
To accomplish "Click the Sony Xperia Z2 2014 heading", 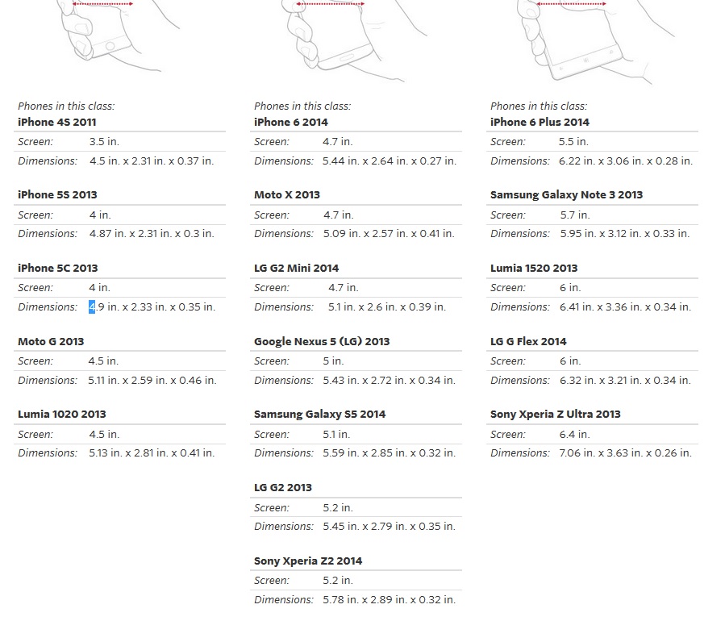I will click(307, 561).
